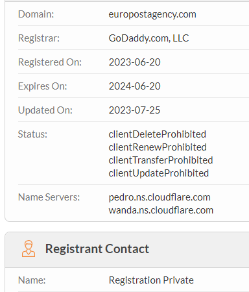
Task: Click the Name label under Registrant Contact
Action: (32, 280)
